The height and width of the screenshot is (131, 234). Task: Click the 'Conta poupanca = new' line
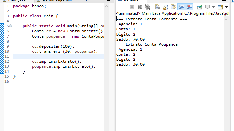67,36
